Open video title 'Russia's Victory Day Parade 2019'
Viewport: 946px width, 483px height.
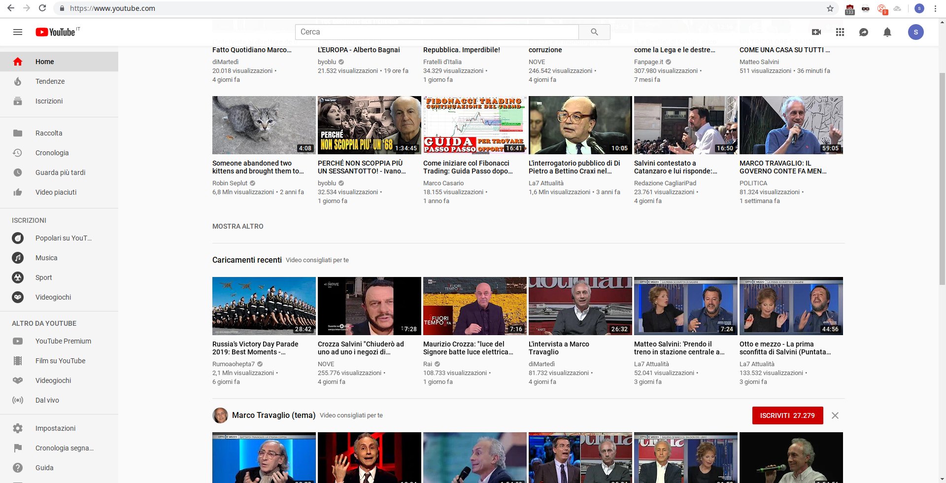(255, 348)
